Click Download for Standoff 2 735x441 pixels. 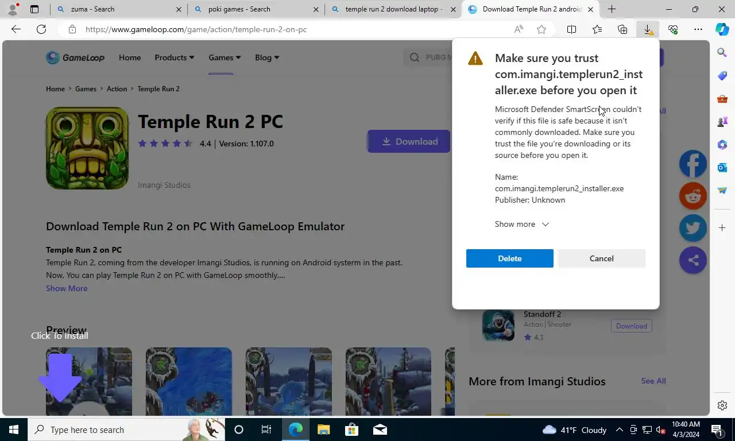tap(632, 326)
